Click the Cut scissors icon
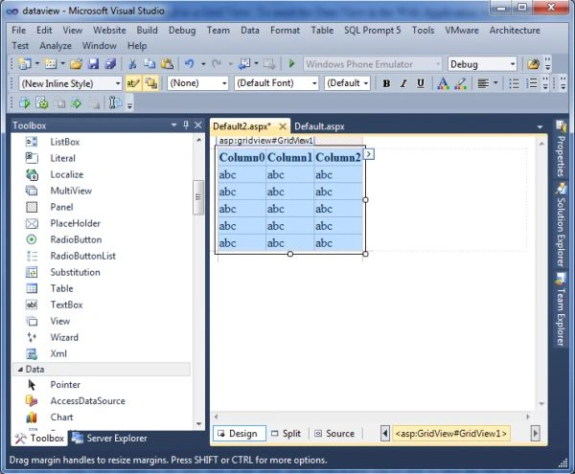The image size is (575, 474). 132,64
